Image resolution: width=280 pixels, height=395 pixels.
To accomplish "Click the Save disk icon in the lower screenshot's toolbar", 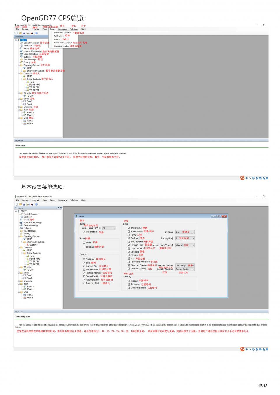I will pos(24,204).
